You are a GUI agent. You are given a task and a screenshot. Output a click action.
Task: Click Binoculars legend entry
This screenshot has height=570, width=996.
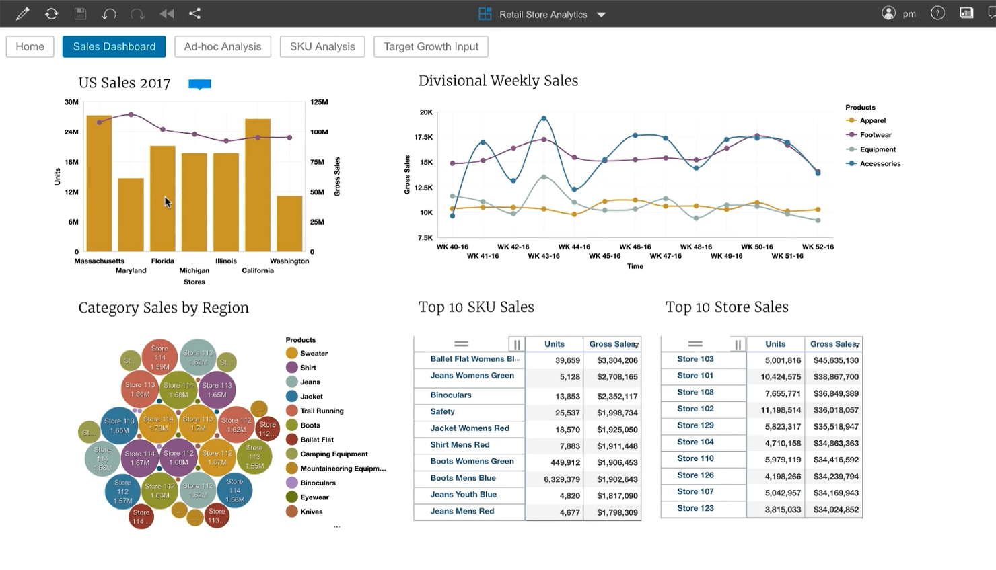point(311,483)
